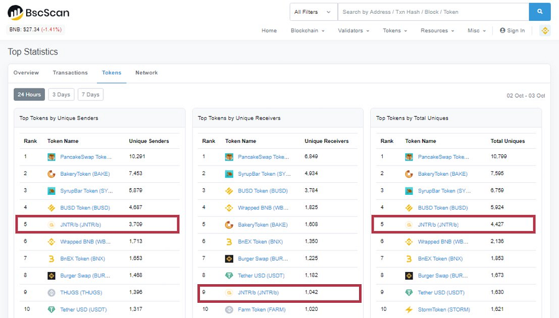Click the search by address input field
This screenshot has height=318, width=559.
pyautogui.click(x=433, y=12)
